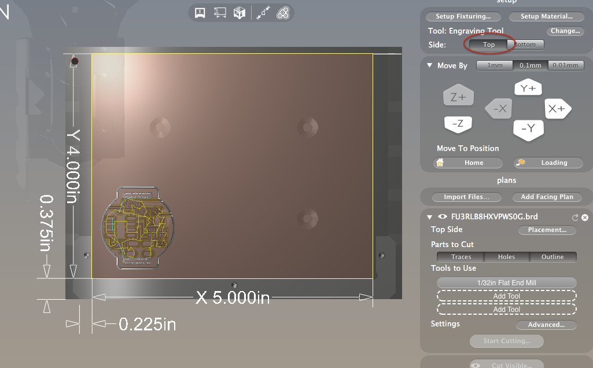Switch to the 3D cube perspective view icon

coord(240,12)
